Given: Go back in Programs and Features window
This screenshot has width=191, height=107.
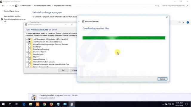Looking at the screenshot, I should point(3,6).
